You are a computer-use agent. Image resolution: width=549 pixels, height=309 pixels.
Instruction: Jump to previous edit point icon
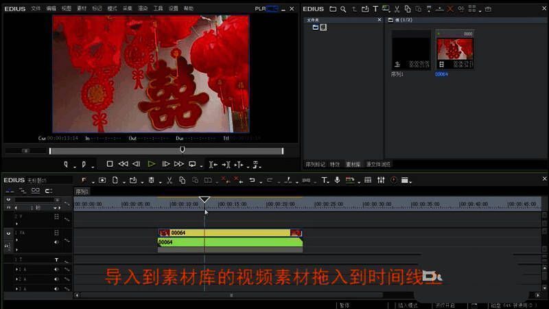213,164
